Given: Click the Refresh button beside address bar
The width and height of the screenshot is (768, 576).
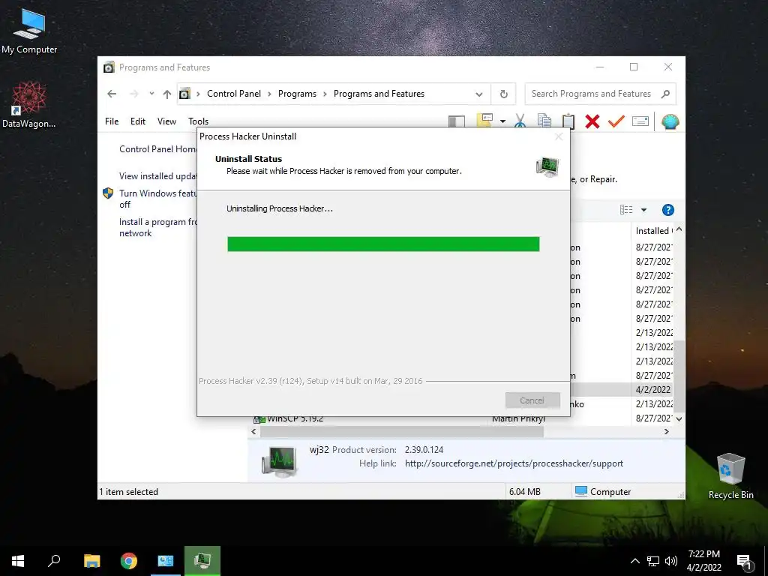Looking at the screenshot, I should coord(503,94).
